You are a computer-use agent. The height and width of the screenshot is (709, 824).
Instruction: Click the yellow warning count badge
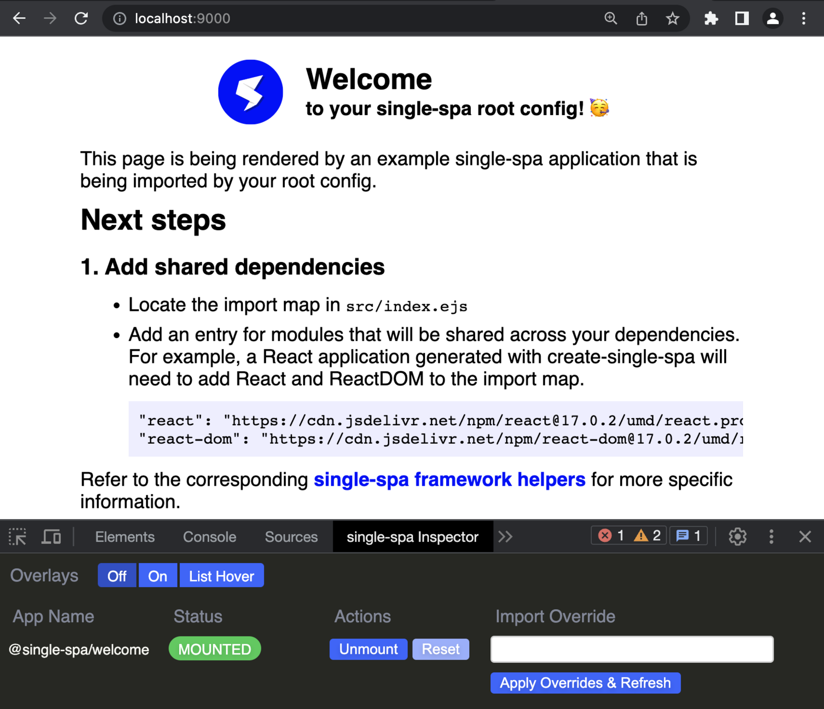[x=648, y=536]
